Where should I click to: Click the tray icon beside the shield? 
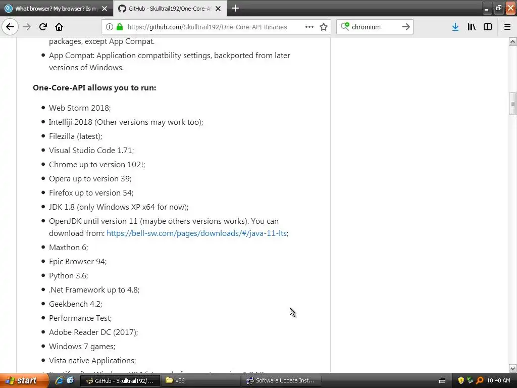coord(470,380)
